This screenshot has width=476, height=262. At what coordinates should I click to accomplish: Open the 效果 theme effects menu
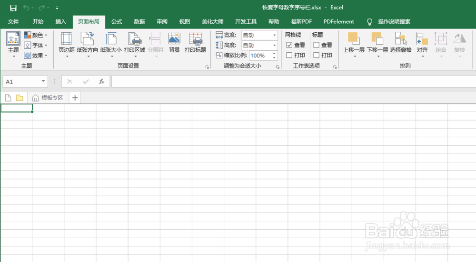pyautogui.click(x=36, y=56)
